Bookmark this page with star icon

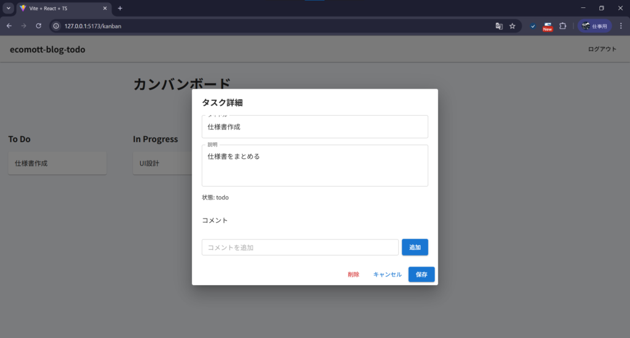(512, 26)
